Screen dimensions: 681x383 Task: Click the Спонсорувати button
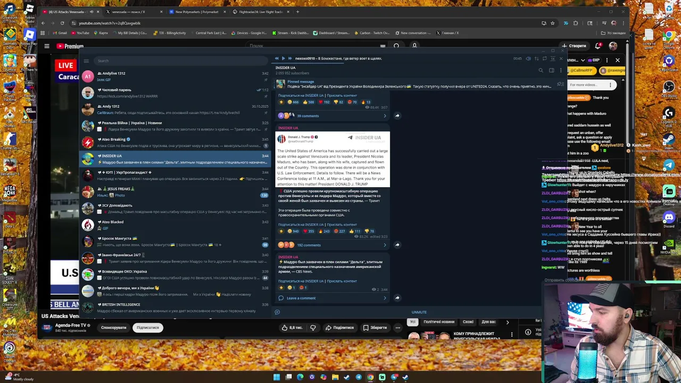click(x=114, y=328)
